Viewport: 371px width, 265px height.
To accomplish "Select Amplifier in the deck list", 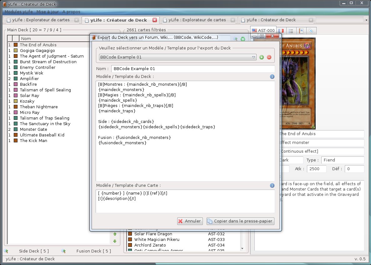I will 48,79.
